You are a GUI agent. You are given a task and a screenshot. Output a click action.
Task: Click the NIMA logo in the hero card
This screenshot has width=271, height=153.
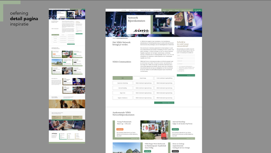pyautogui.click(x=141, y=31)
